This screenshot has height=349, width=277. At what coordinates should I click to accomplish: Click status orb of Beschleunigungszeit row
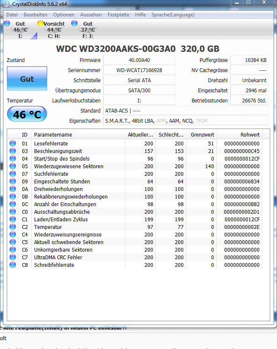coord(13,151)
